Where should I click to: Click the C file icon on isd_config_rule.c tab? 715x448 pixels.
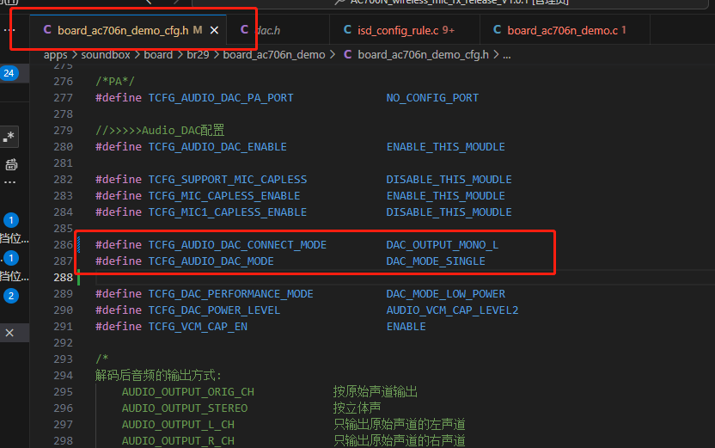pos(347,30)
